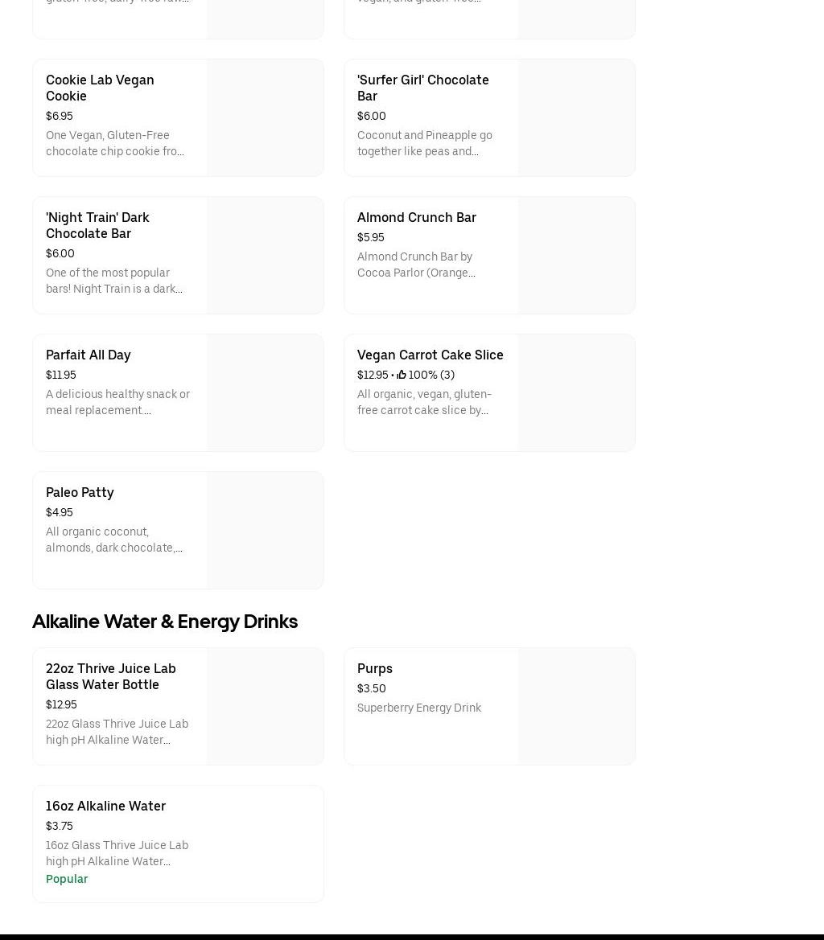Select the Purps energy drink title
824x940 pixels.
point(375,668)
